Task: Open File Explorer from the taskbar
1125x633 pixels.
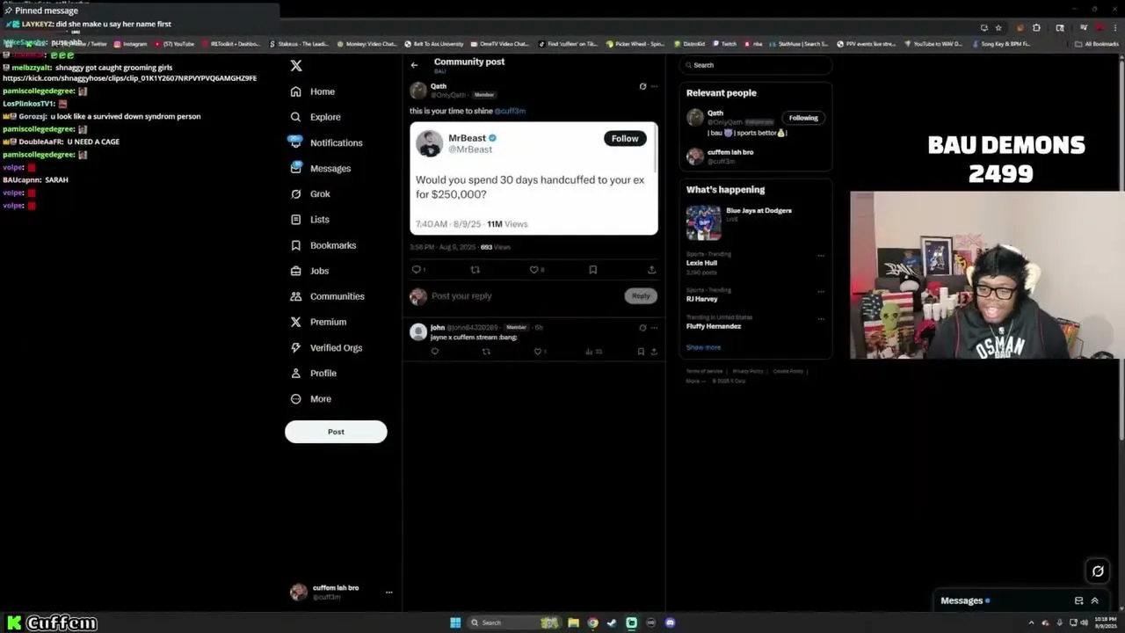Action: click(x=573, y=623)
